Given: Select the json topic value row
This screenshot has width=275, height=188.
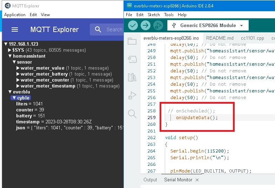Looking at the screenshot, I should pyautogui.click(x=69, y=128).
